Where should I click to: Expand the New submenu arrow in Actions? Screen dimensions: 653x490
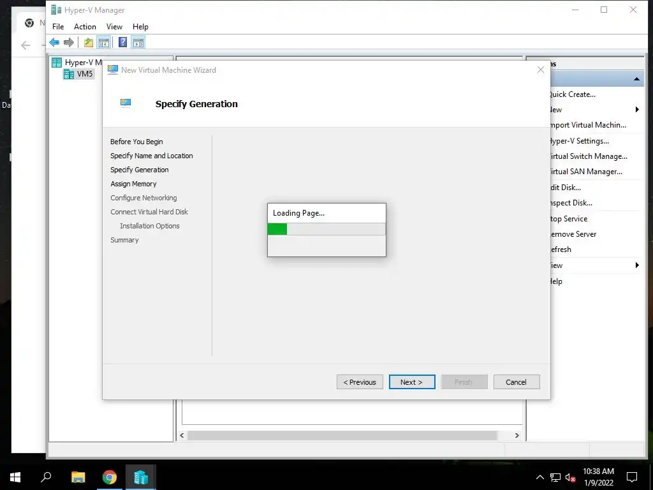click(637, 110)
